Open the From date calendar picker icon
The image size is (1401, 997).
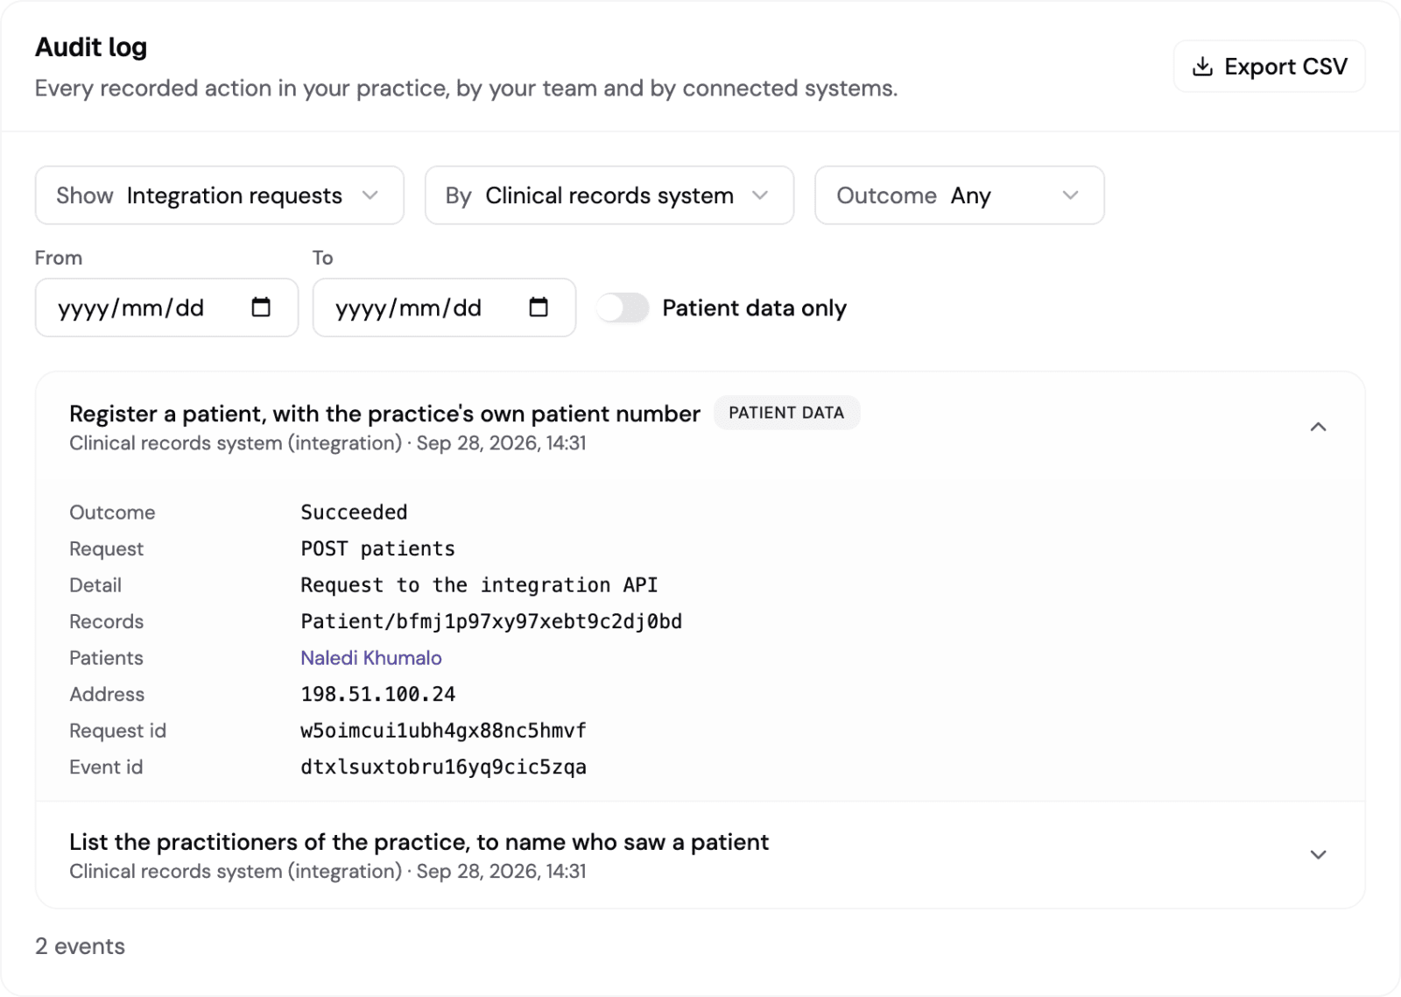click(x=261, y=308)
